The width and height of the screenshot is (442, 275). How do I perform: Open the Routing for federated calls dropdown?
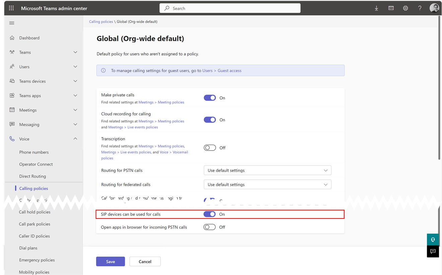tap(267, 184)
